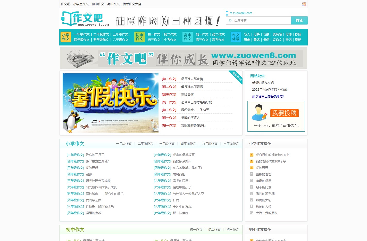Click the 小学作文 yellow badge in navigation
The image size is (367, 241).
pyautogui.click(x=66, y=37)
